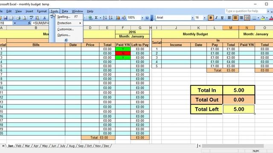Open the Window menu
This screenshot has height=153, width=273.
pos(77,11)
